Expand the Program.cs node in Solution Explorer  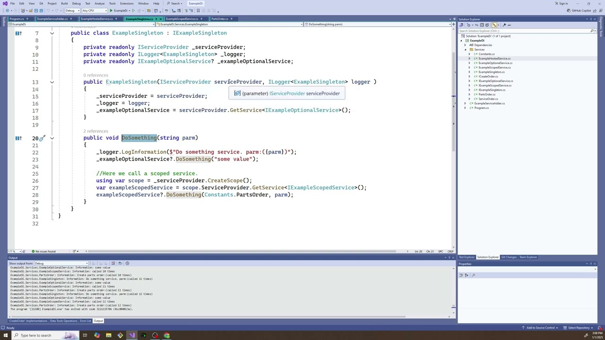465,108
